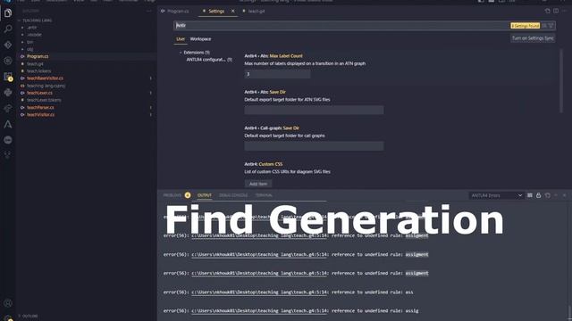Click the Open Settings (JSON) icon in editor title
The image size is (572, 321).
(547, 12)
